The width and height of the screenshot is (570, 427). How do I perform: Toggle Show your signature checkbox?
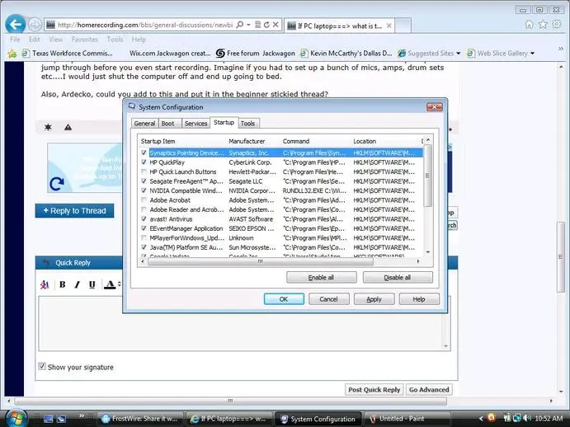(42, 366)
